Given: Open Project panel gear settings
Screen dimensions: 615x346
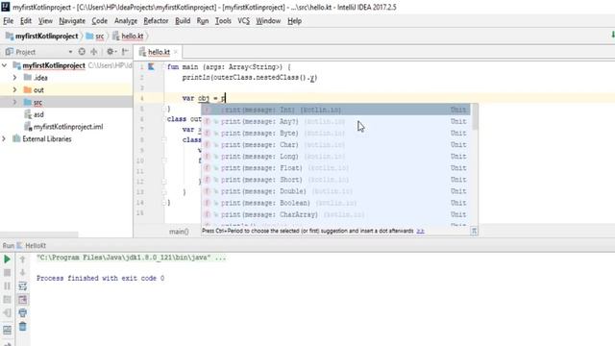Looking at the screenshot, I should [x=111, y=51].
